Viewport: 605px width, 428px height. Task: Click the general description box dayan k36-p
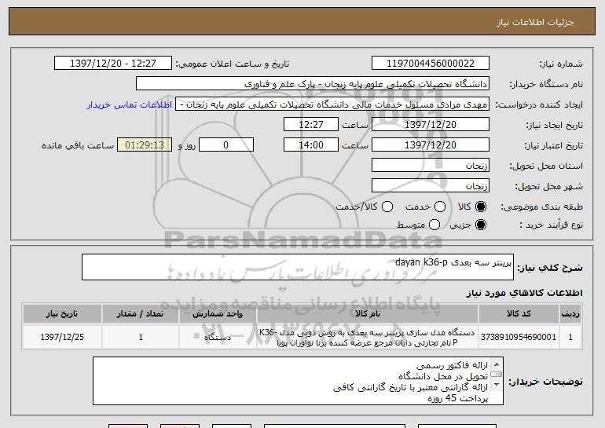point(298,267)
